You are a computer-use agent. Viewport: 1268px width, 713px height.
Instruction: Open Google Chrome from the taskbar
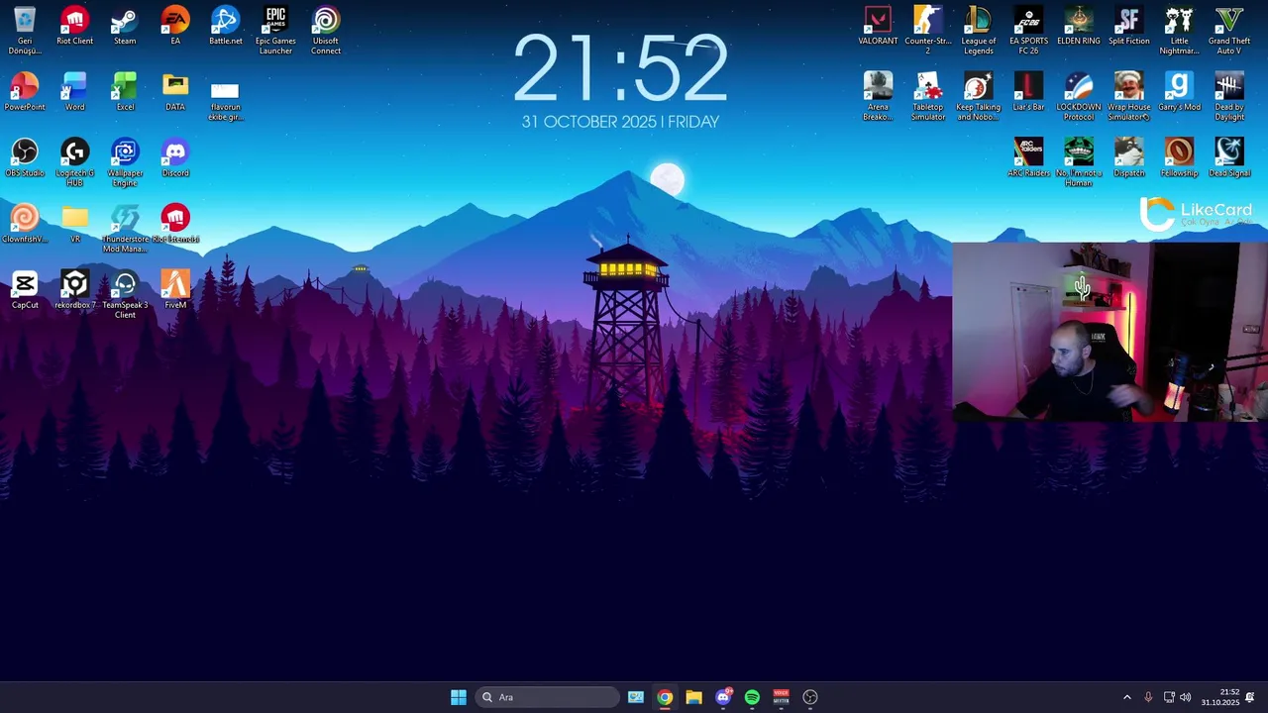(x=665, y=697)
